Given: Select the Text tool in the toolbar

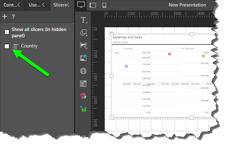Looking at the screenshot, I should coord(83,20).
